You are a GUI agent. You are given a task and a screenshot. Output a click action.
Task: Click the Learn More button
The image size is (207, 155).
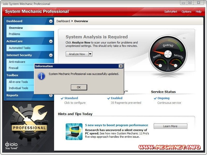point(171,126)
